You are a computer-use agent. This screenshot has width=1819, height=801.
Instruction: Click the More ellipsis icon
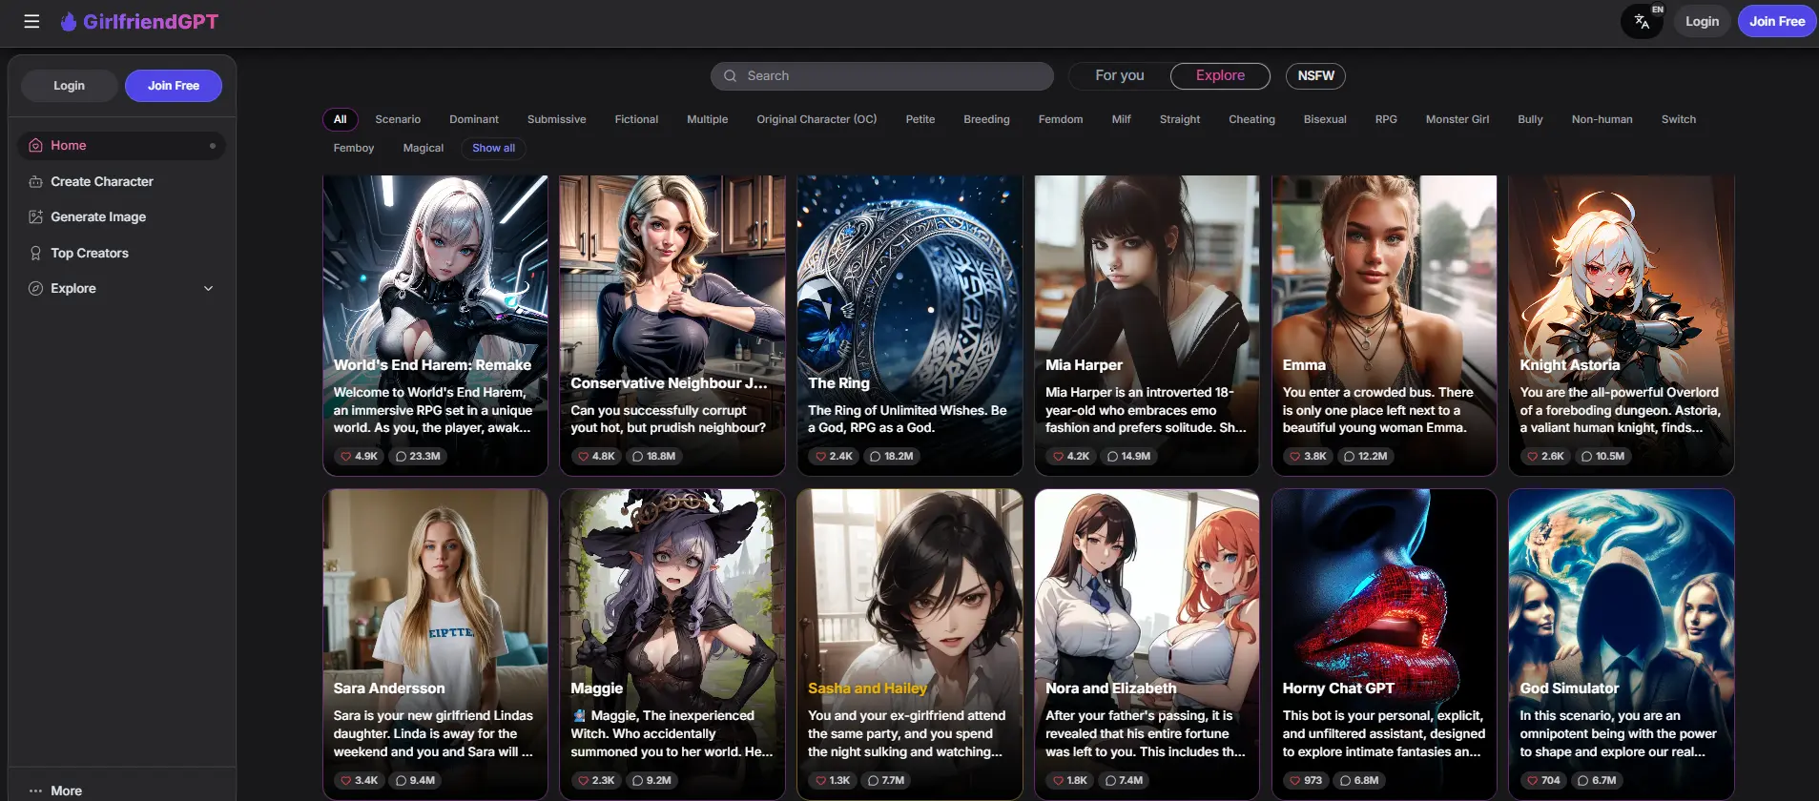[35, 791]
